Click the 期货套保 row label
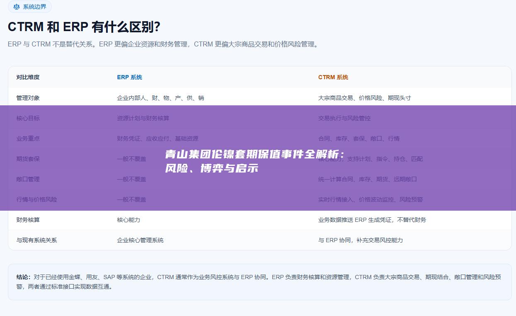The image size is (516, 316). click(28, 159)
